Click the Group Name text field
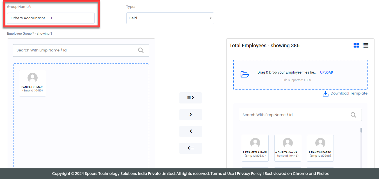The image size is (379, 179). click(51, 18)
